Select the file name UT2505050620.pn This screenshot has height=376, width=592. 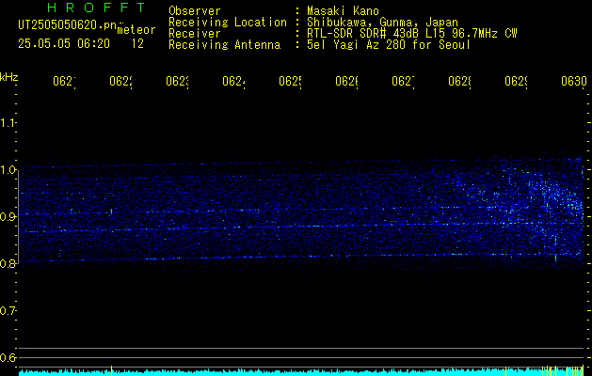point(68,24)
